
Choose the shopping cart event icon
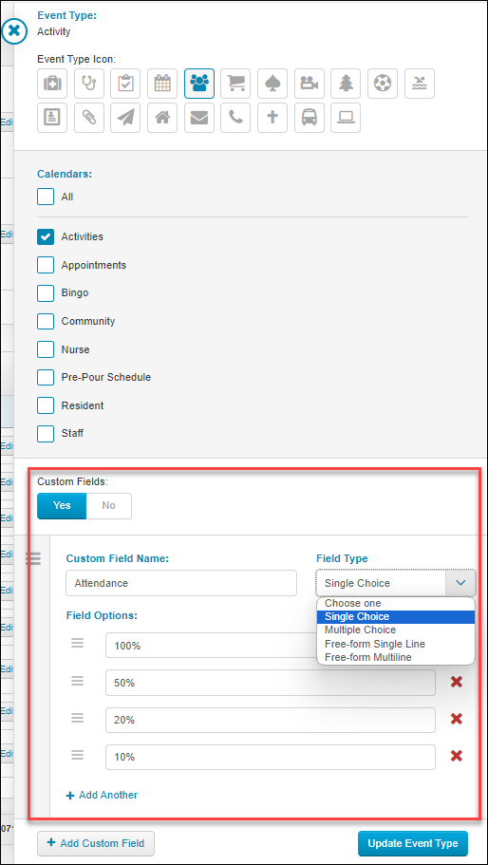click(235, 84)
